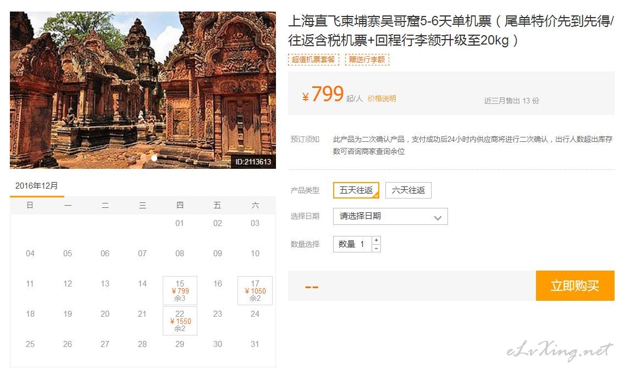Viewport: 619px width, 369px height.
Task: Click the Angkor temple product photo
Action: pos(143,90)
